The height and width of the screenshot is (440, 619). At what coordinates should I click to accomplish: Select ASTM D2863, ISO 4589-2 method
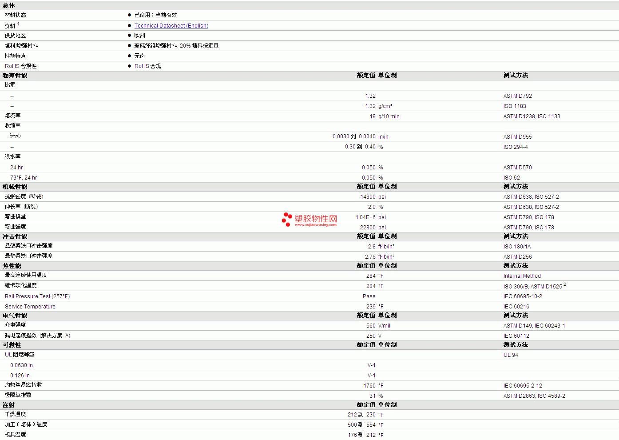[534, 396]
